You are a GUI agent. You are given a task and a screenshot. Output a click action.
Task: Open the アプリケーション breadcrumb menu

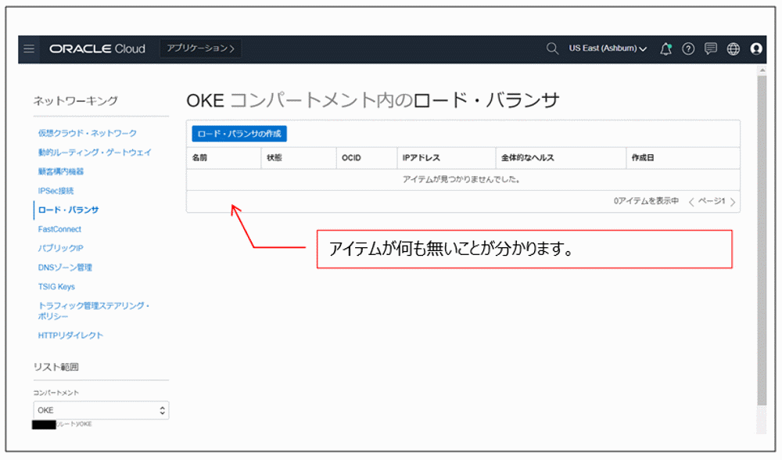pos(200,47)
